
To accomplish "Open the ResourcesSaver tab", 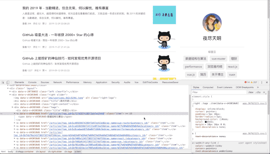I will [x=170, y=82].
